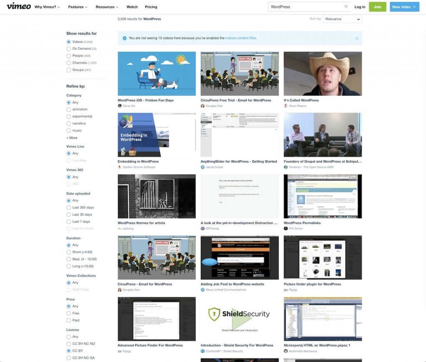
Task: Open WordPress Permalinks title link
Action: tap(302, 223)
